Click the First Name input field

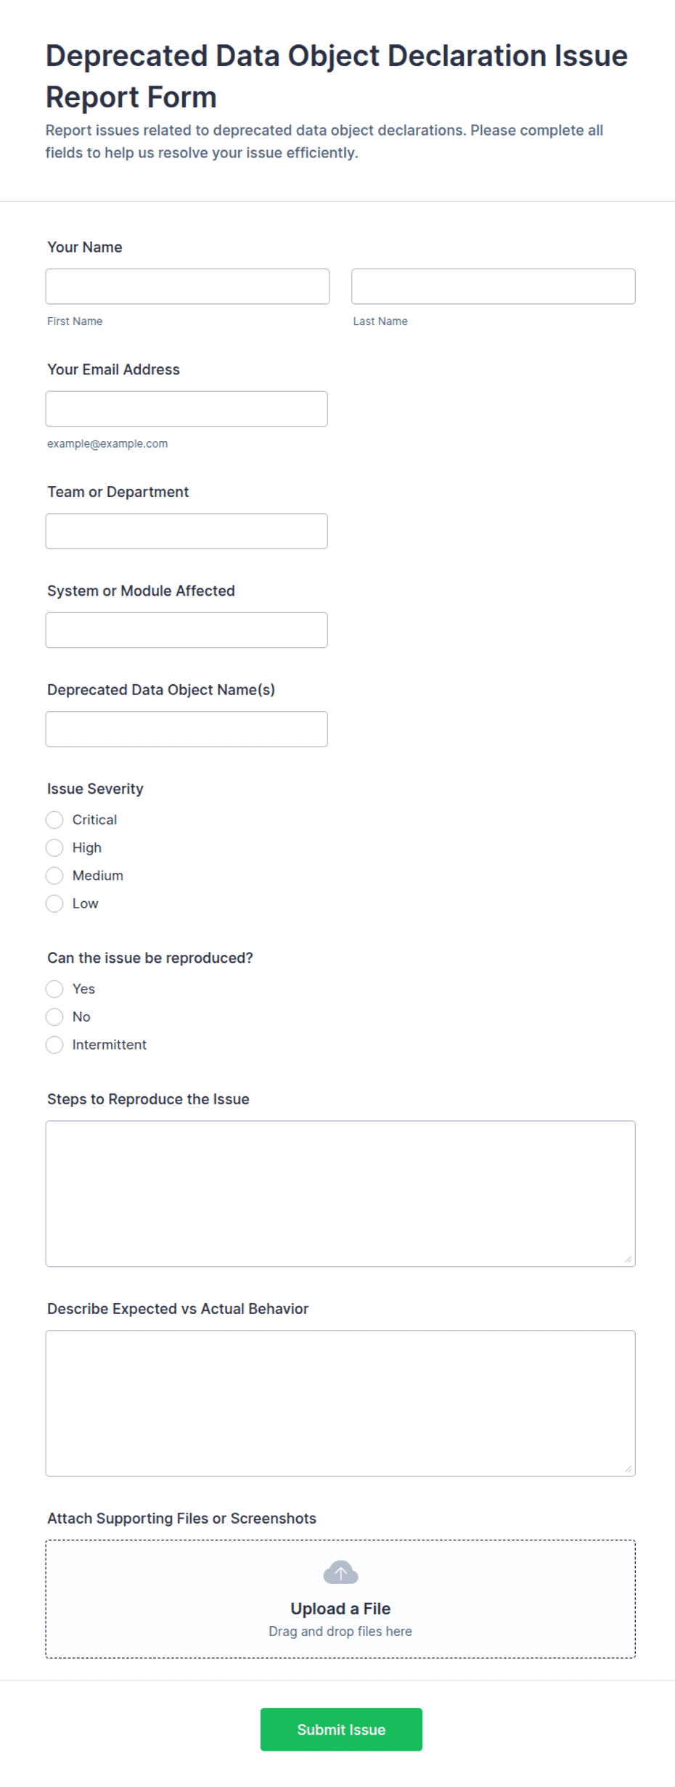[x=187, y=287]
